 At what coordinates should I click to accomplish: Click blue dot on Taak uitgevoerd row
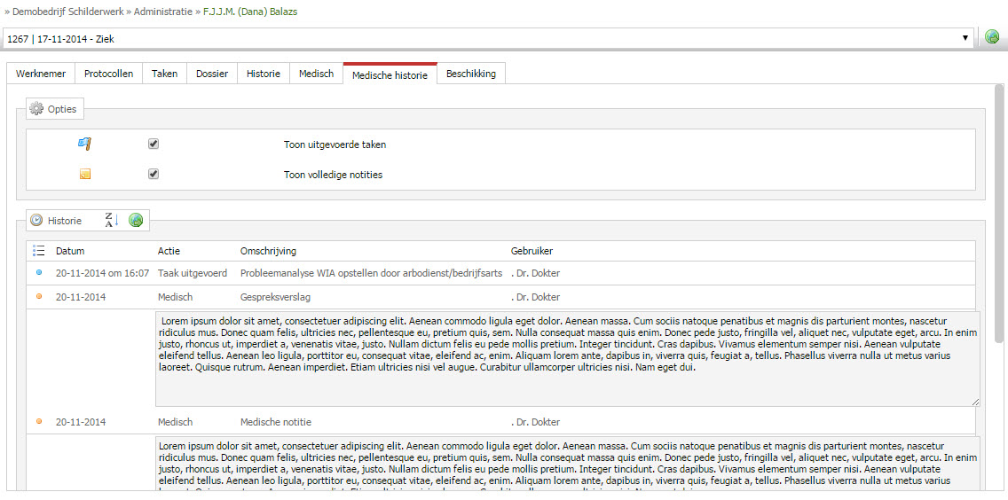[38, 272]
